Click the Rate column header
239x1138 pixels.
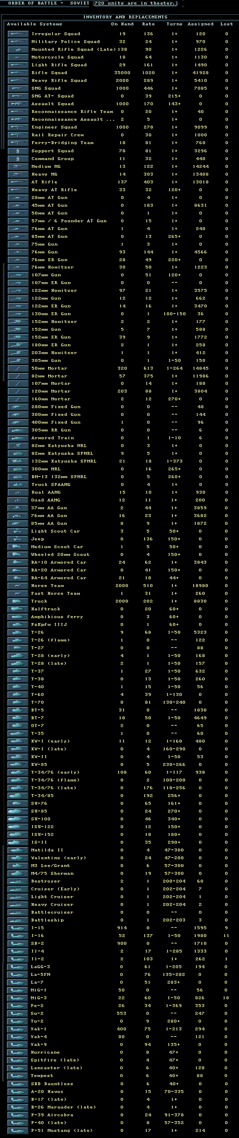[148, 24]
